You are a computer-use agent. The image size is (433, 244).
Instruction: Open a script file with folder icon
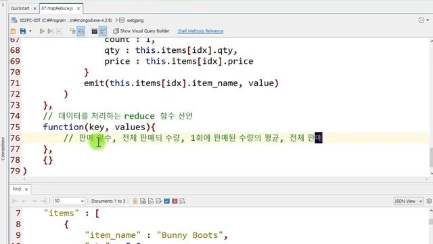(x=14, y=31)
